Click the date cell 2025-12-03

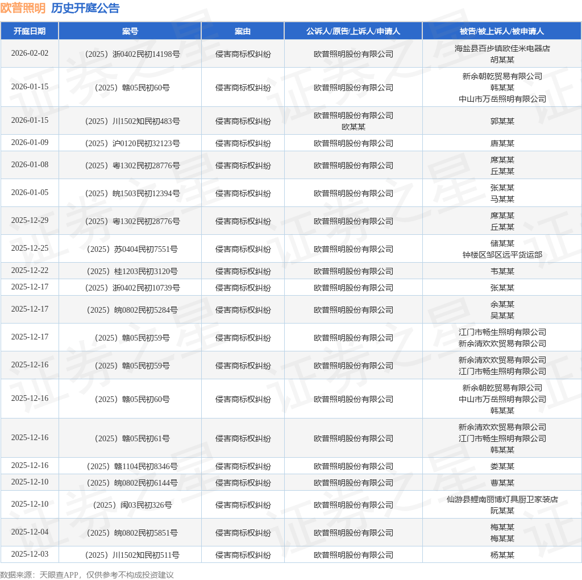pos(30,554)
